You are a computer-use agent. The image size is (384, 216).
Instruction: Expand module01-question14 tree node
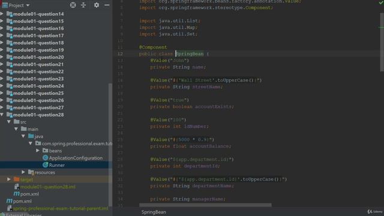pos(2,14)
